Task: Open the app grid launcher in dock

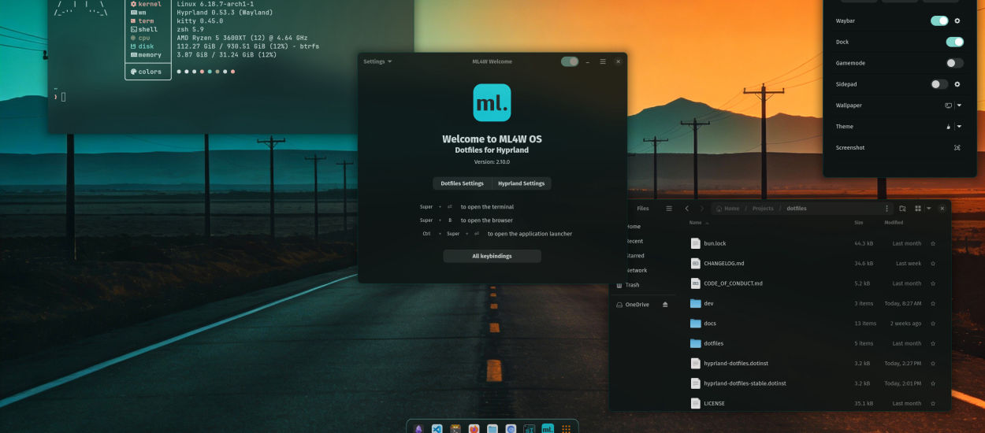Action: 566,429
